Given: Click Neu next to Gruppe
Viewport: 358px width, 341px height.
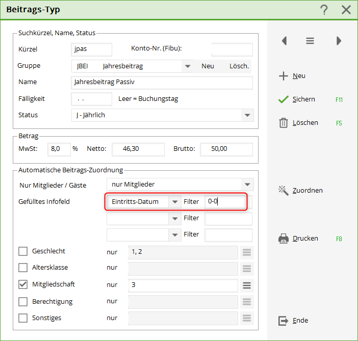Looking at the screenshot, I should (x=208, y=66).
